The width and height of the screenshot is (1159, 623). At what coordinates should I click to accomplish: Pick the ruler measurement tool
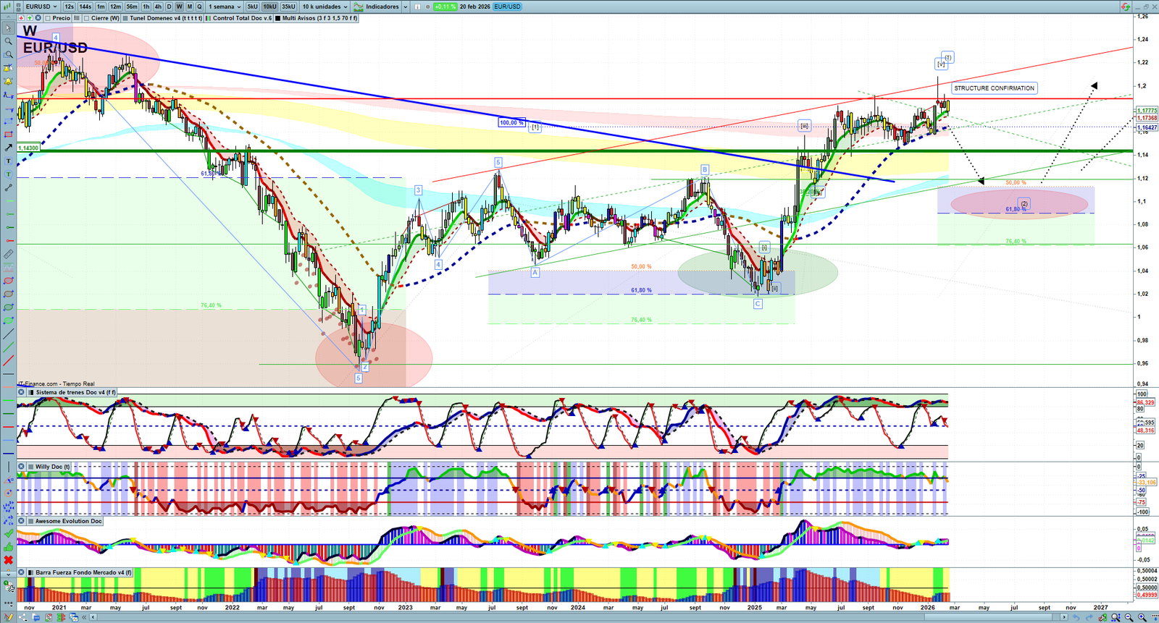coord(9,254)
